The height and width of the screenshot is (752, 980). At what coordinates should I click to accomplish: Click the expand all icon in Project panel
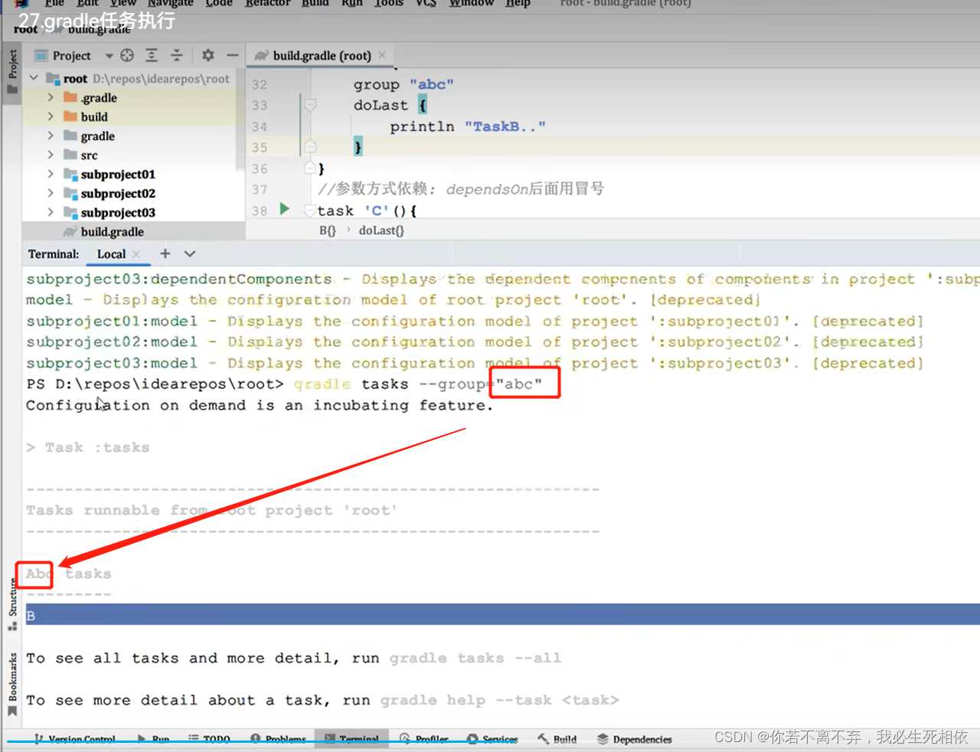click(152, 55)
